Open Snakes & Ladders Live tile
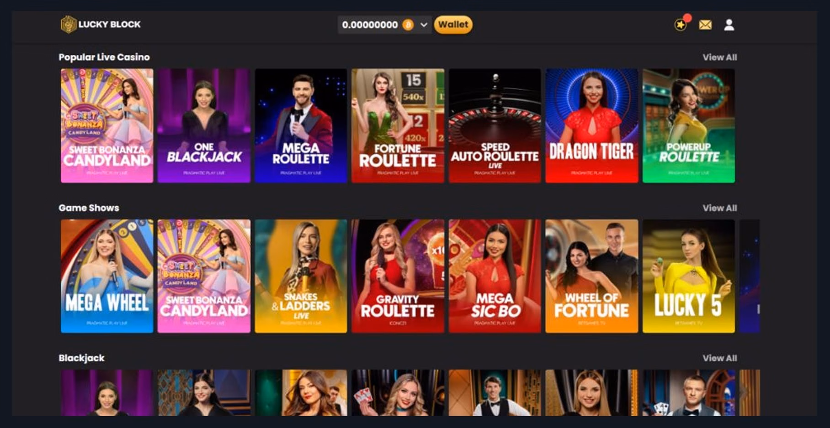Image resolution: width=830 pixels, height=428 pixels. tap(301, 276)
